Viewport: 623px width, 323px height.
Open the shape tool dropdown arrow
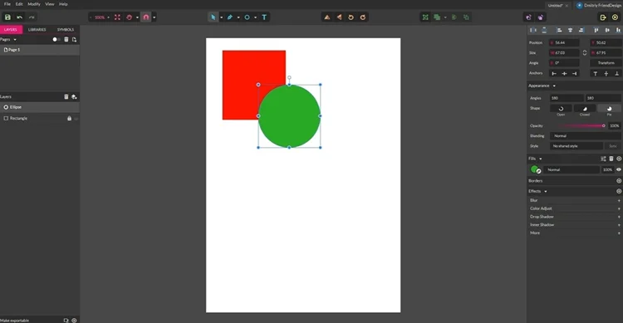pyautogui.click(x=256, y=17)
